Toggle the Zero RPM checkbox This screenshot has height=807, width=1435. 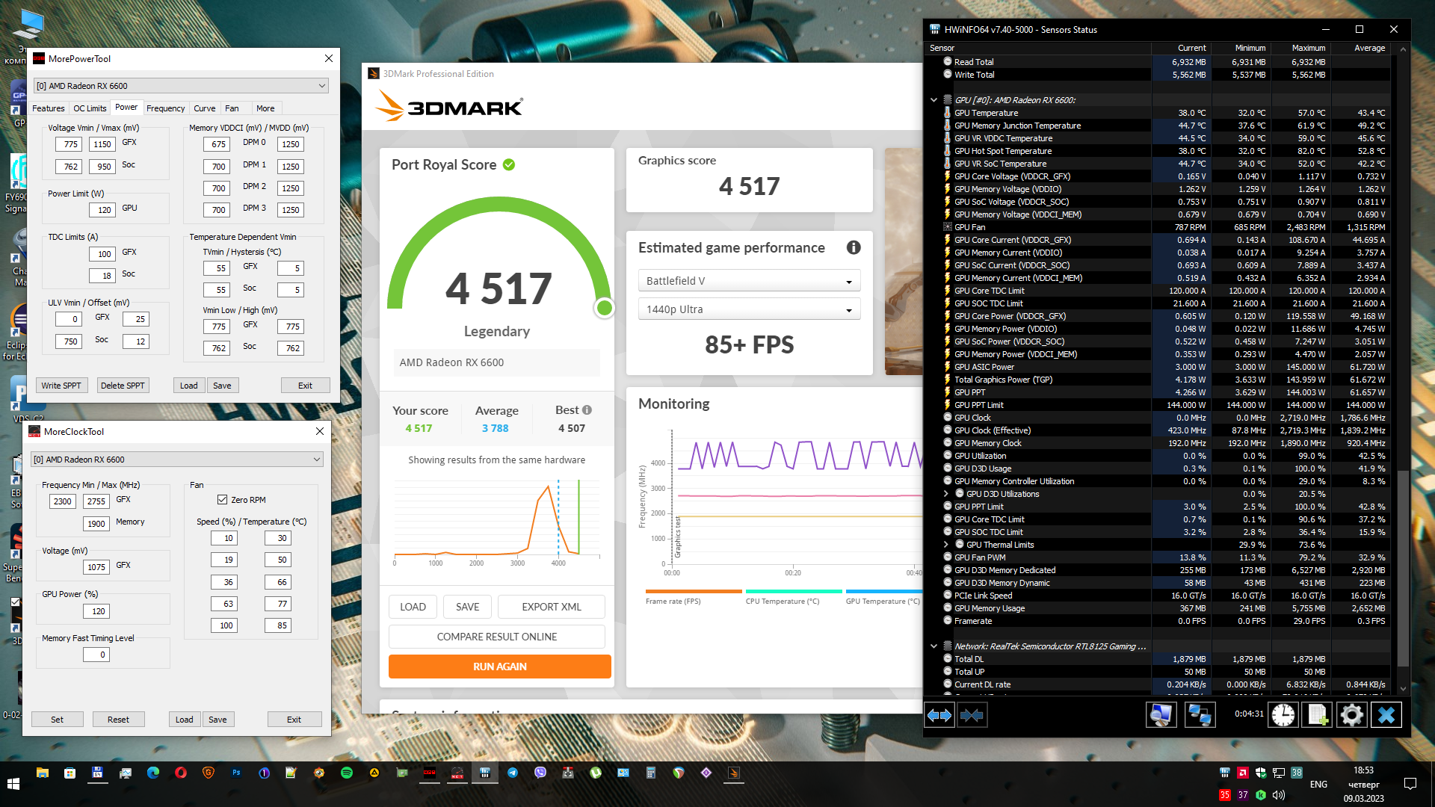[x=222, y=500]
